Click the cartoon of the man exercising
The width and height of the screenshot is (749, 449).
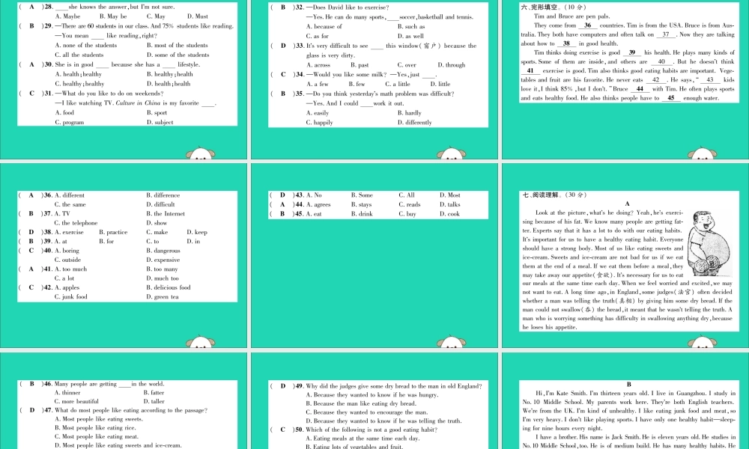tap(709, 244)
